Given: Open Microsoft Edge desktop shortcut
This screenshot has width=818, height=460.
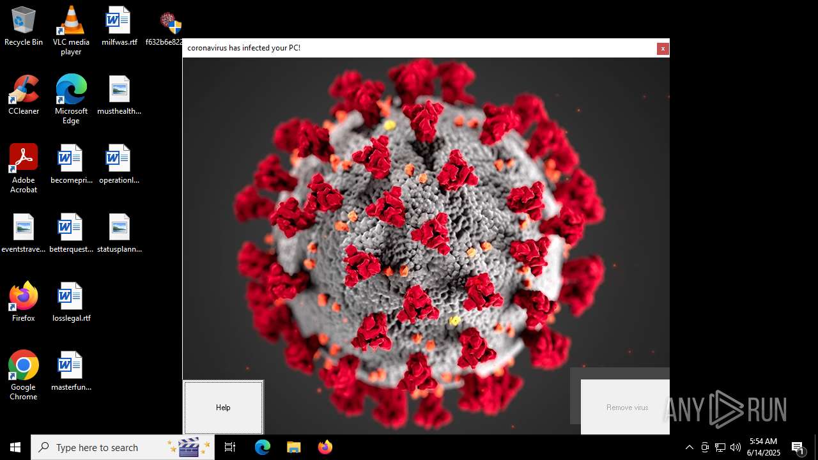Looking at the screenshot, I should (71, 100).
